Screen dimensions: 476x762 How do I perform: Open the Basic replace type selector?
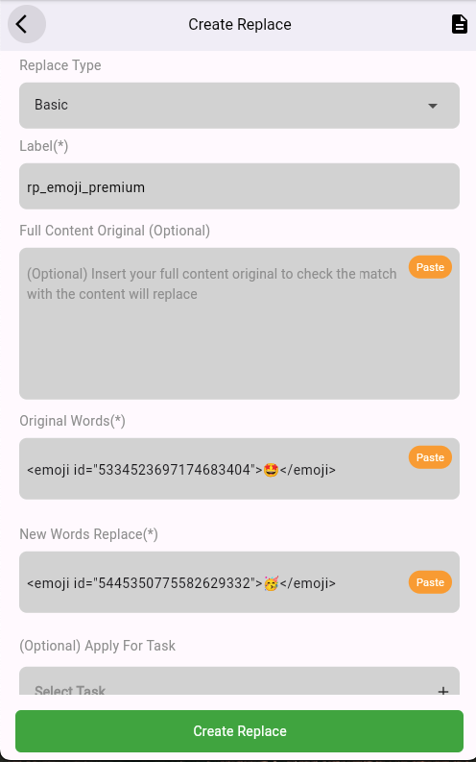tap(239, 106)
